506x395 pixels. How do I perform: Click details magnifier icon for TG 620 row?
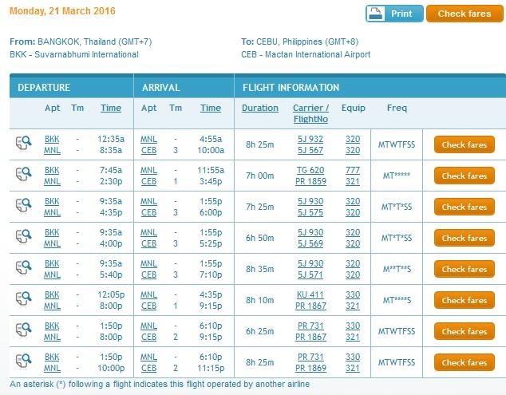coord(24,175)
